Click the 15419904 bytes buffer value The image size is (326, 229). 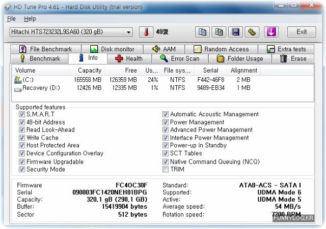click(x=124, y=207)
